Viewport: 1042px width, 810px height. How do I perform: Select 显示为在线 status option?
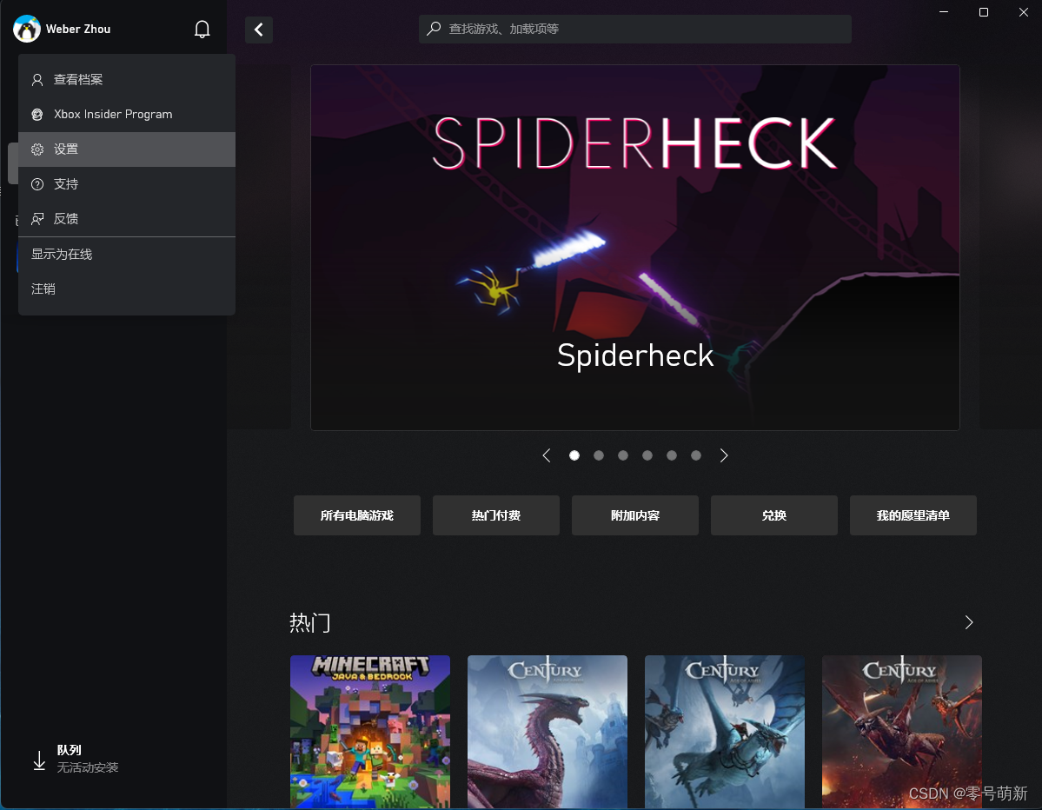pyautogui.click(x=127, y=255)
